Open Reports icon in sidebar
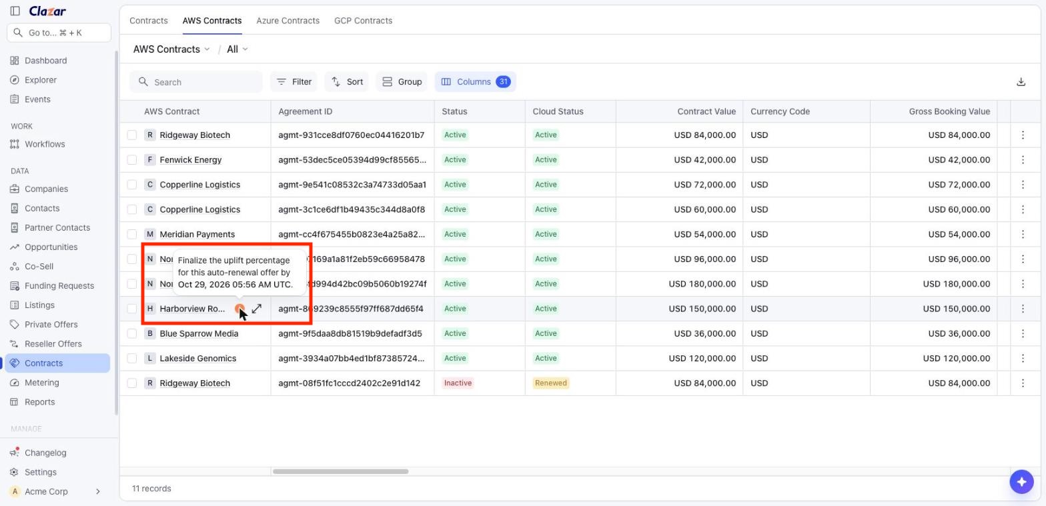Viewport: 1046px width, 506px height. 15,402
